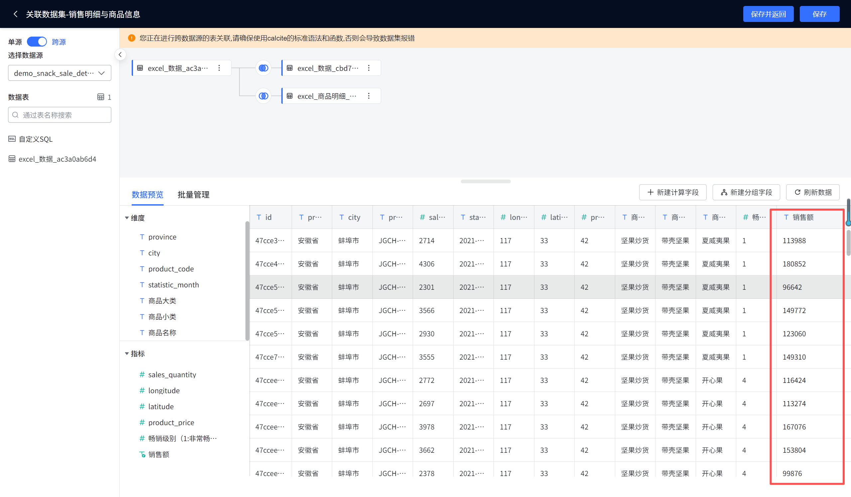Viewport: 851px width, 497px height.
Task: Open more options for excel_数据_cbd7 table node
Action: [369, 68]
